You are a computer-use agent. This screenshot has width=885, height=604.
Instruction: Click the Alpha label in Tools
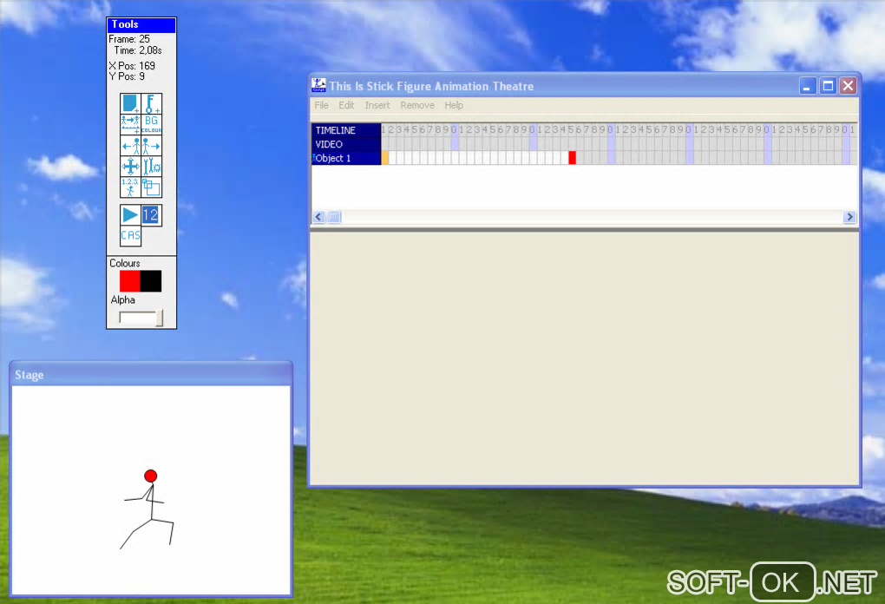click(x=123, y=299)
